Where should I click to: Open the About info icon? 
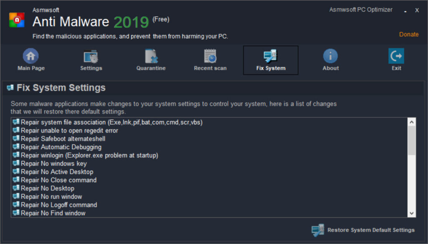click(330, 56)
